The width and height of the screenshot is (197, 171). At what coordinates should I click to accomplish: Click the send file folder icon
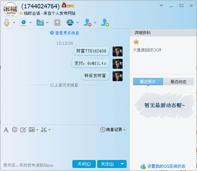click(40, 23)
